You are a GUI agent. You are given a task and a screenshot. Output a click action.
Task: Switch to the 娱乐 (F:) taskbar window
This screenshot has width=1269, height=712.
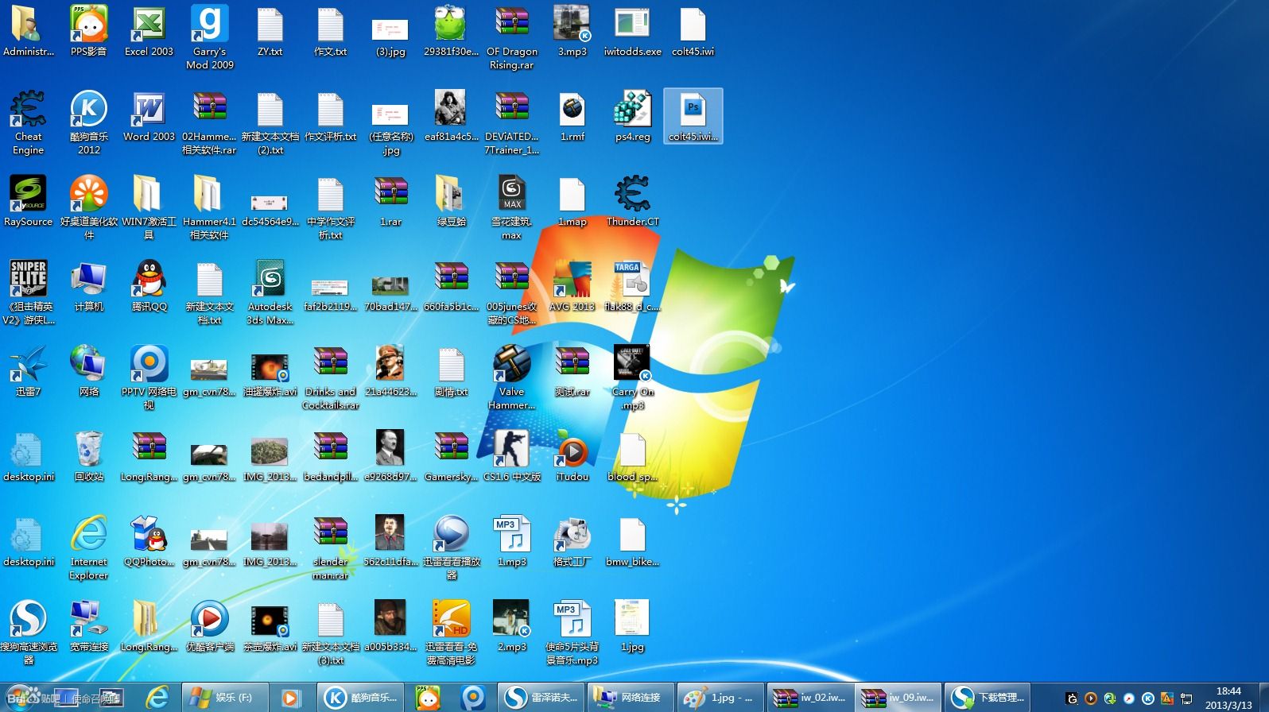point(224,698)
